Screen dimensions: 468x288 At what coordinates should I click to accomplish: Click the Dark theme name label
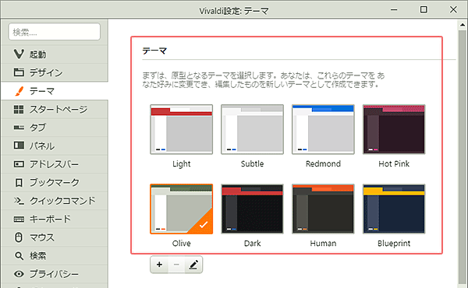(x=252, y=244)
